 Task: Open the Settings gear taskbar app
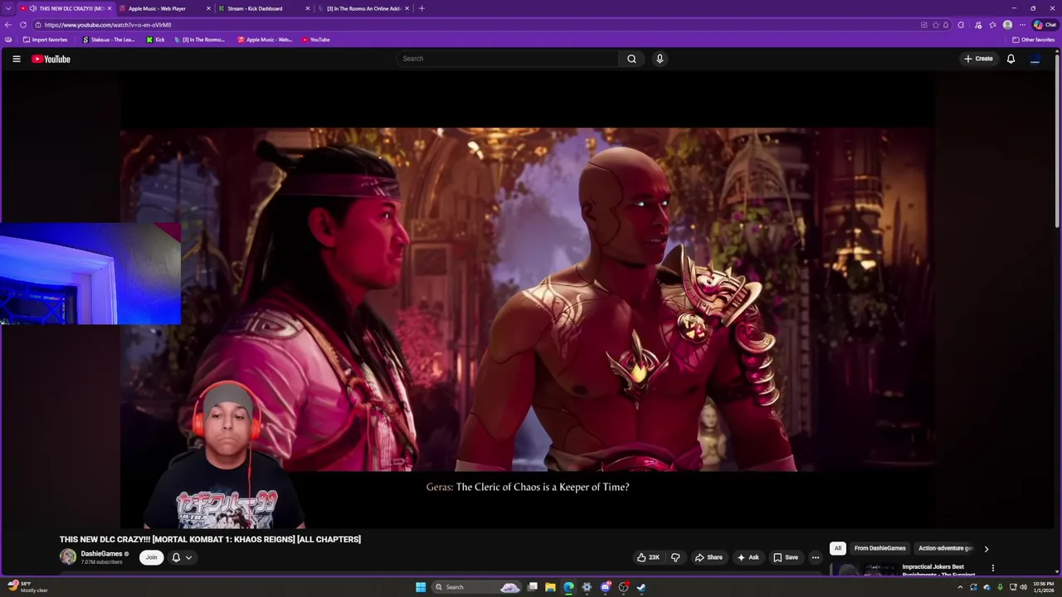587,587
